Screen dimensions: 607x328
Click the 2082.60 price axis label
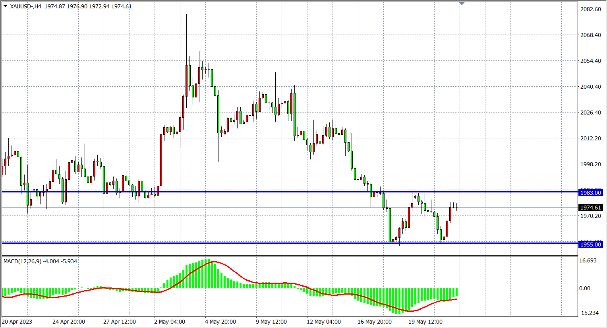pyautogui.click(x=591, y=9)
